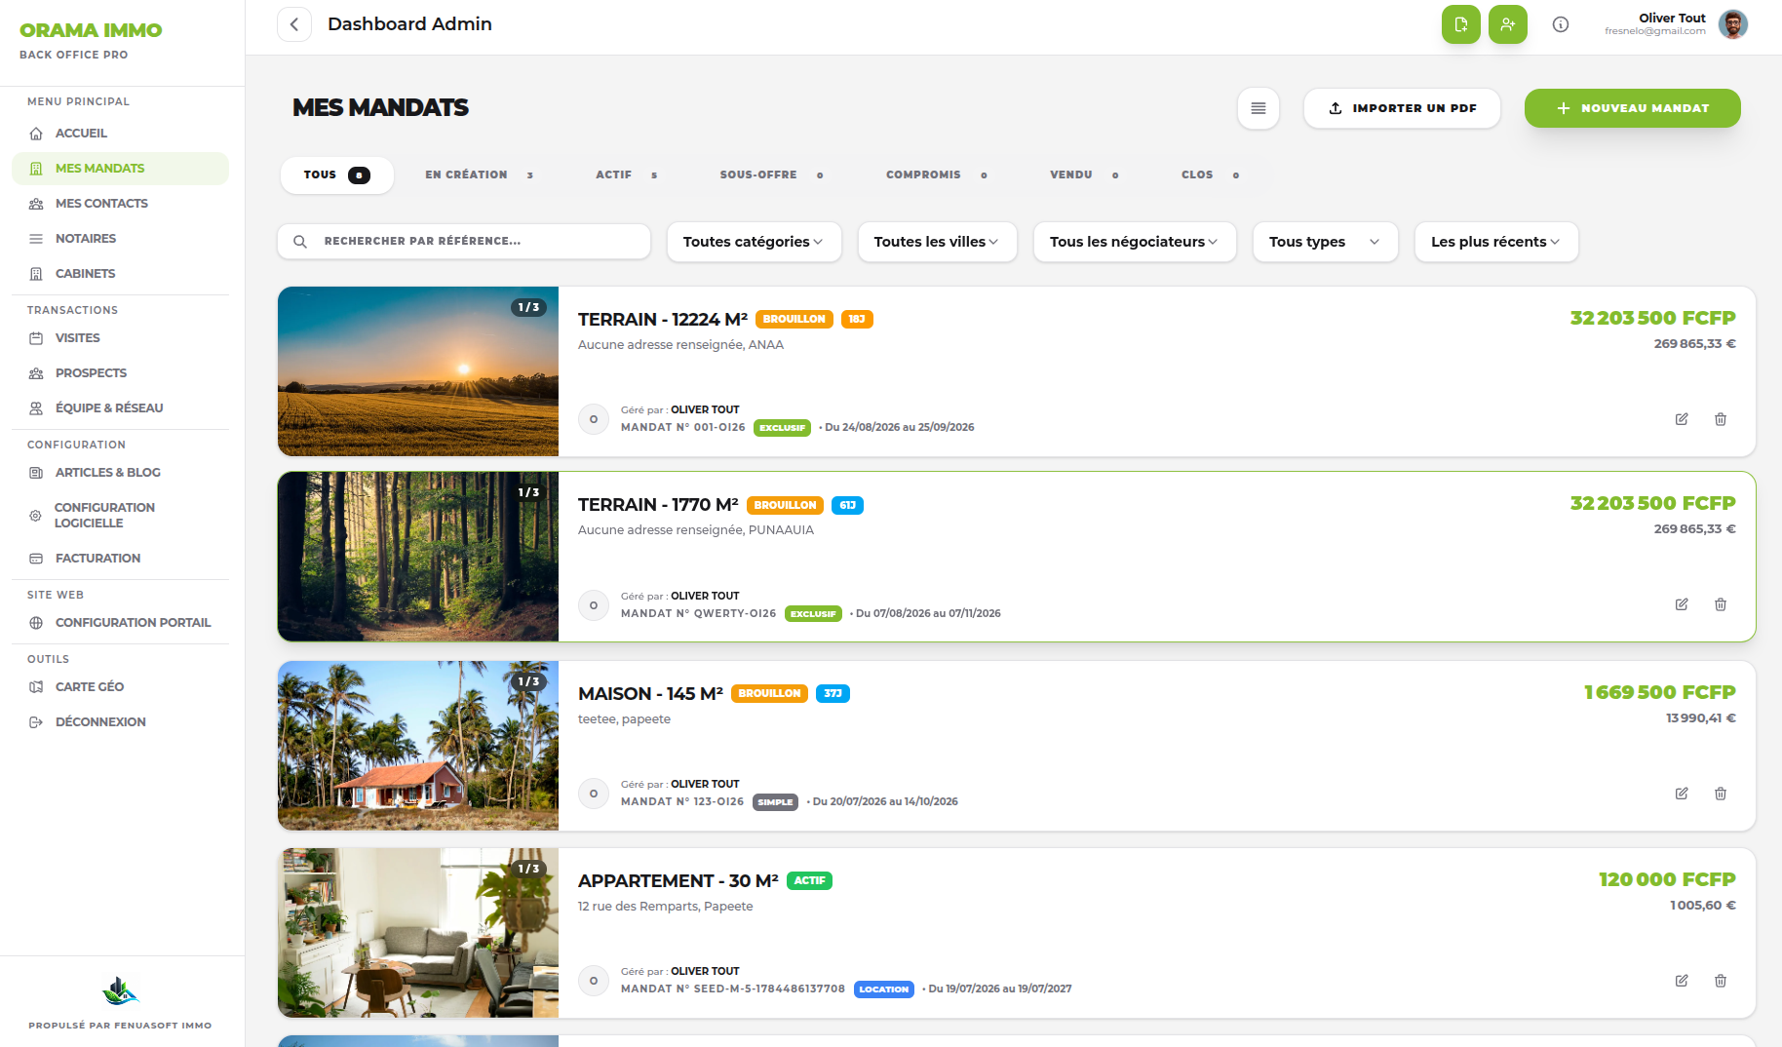The width and height of the screenshot is (1782, 1047).
Task: Open Facturation in the sidebar
Action: 120,559
